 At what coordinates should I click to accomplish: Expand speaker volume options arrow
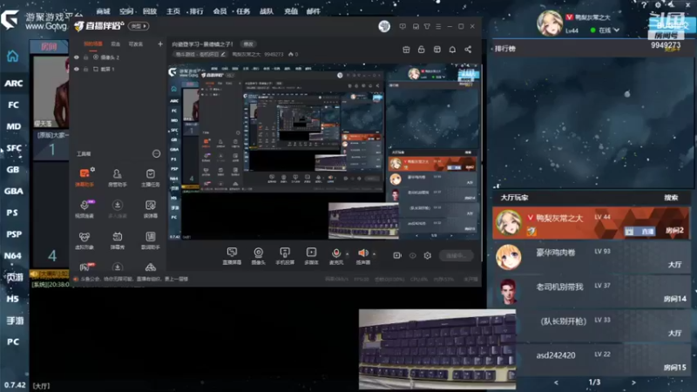(x=374, y=253)
